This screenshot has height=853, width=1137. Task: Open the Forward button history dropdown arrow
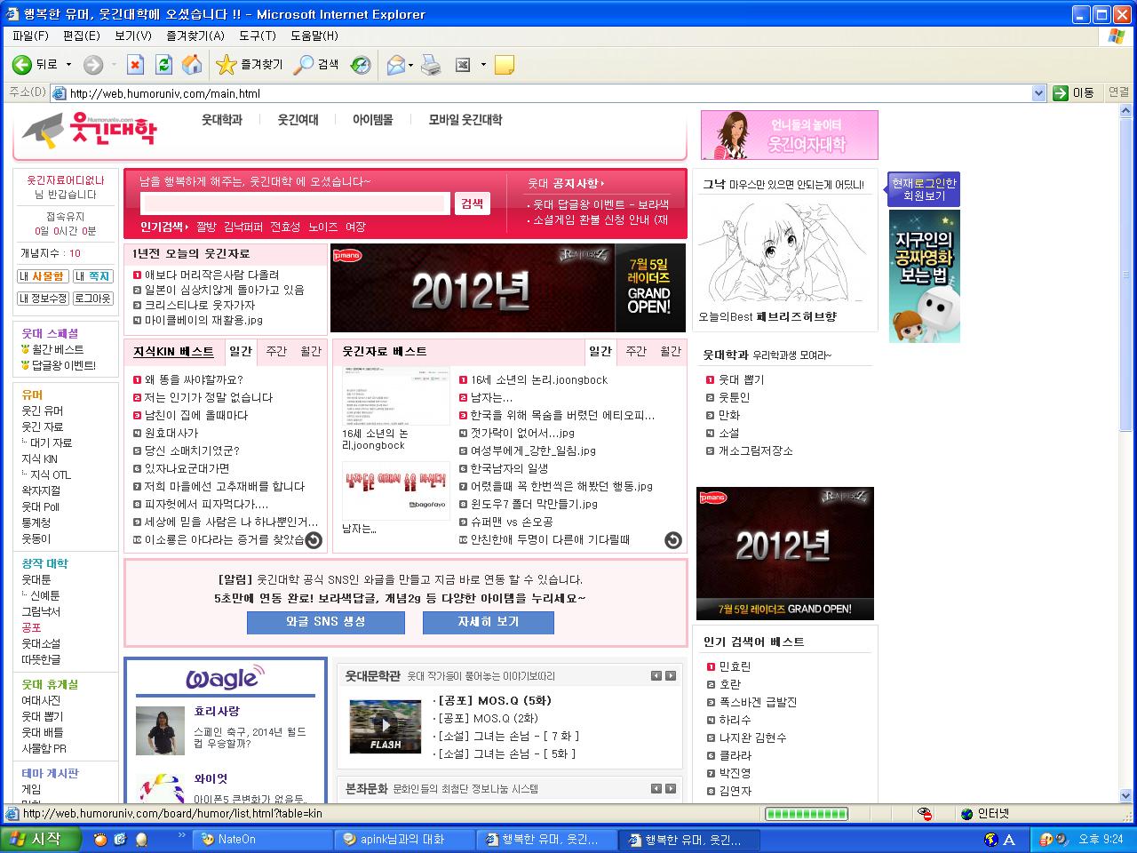click(x=113, y=65)
